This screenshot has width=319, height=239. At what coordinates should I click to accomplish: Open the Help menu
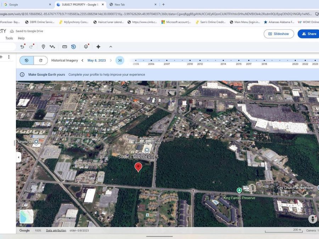[21, 38]
